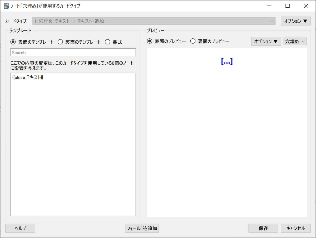Screen dimensions: 316x238
Task: Click the ヘルプ button
Action: click(20, 228)
